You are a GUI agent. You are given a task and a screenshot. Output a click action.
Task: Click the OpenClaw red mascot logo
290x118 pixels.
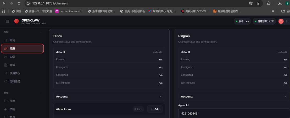[16, 21]
